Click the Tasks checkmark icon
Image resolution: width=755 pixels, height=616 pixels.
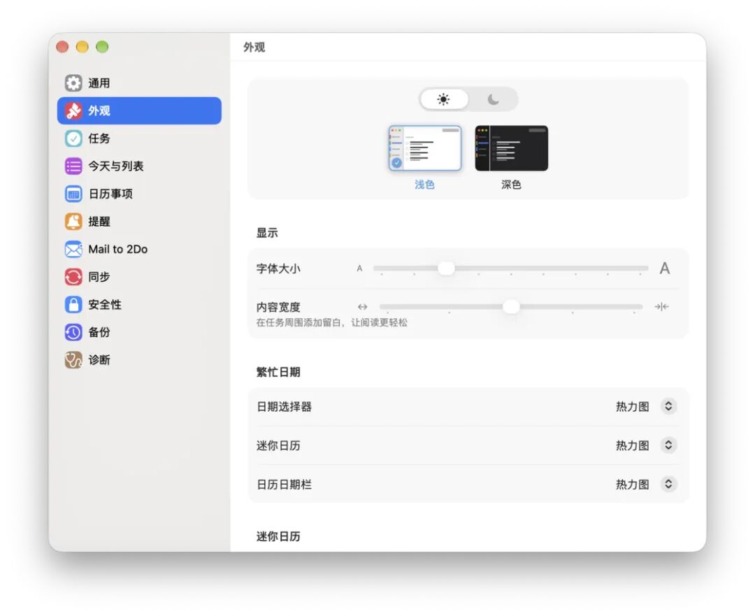coord(73,138)
